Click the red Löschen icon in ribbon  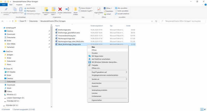pyautogui.click(x=60, y=10)
